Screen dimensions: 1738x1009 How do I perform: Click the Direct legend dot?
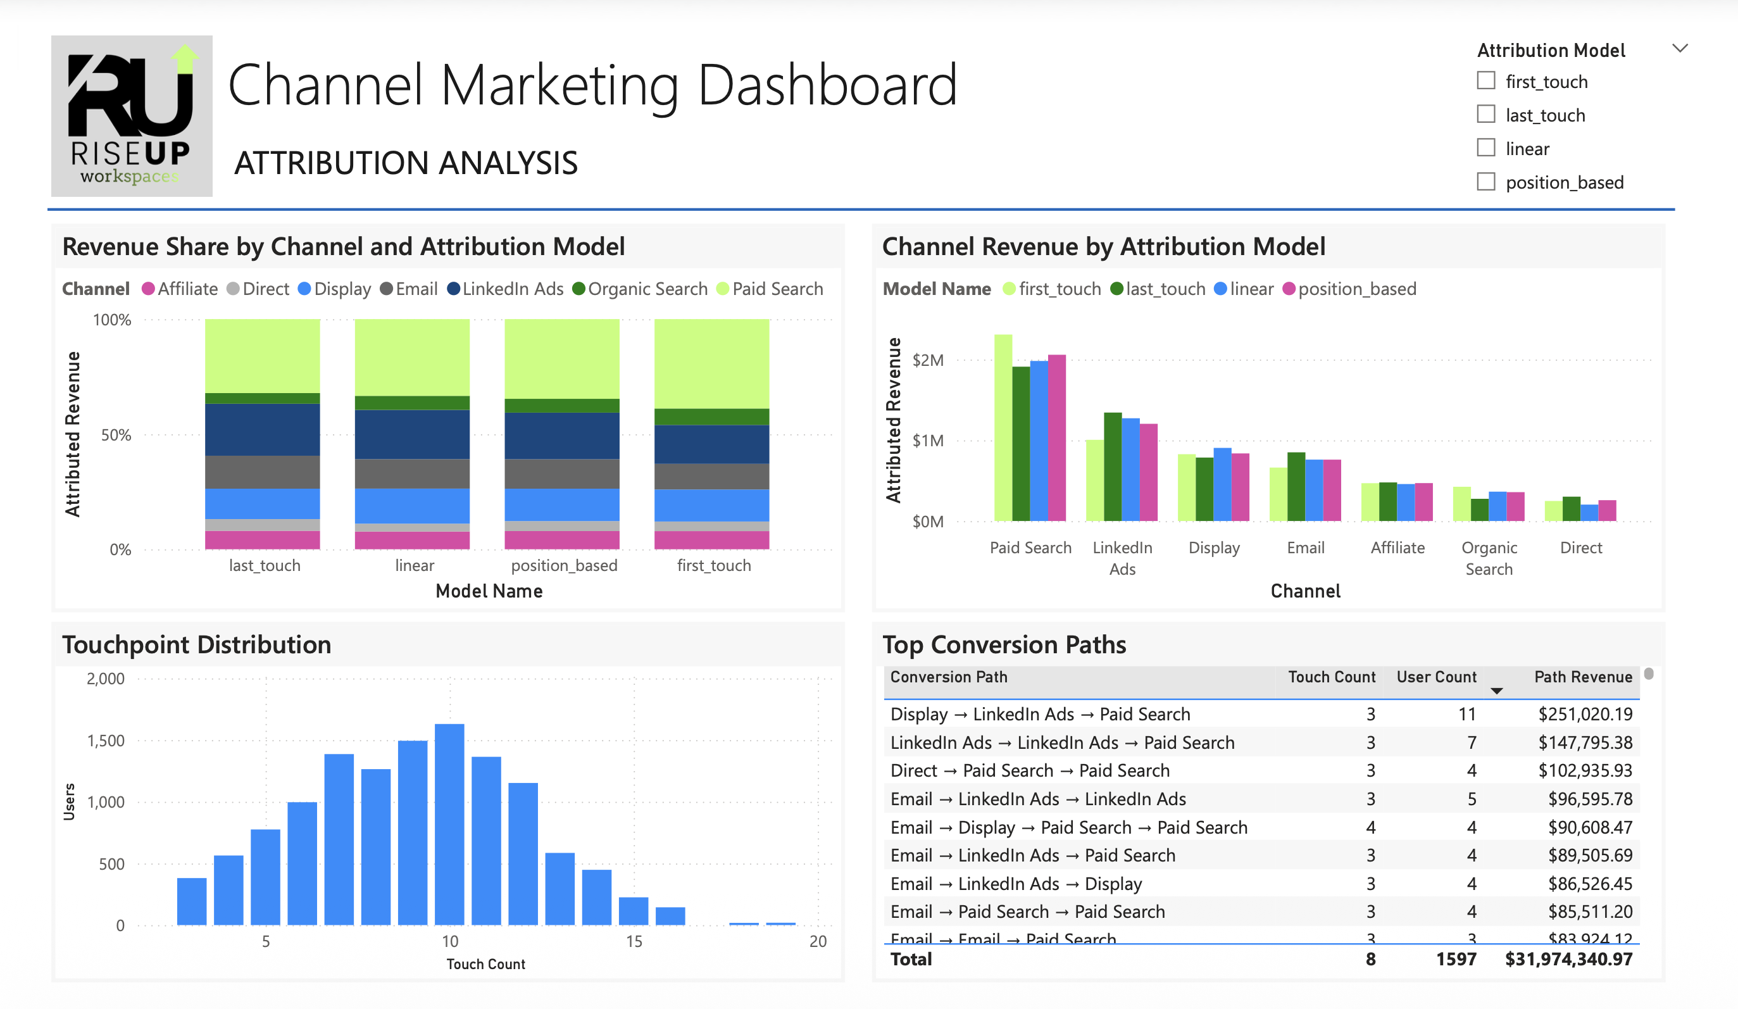(x=234, y=289)
